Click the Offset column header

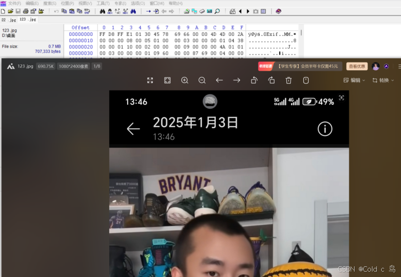pos(81,28)
